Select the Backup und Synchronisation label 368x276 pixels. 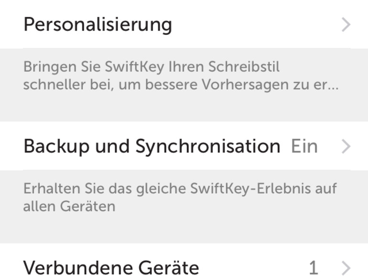152,146
